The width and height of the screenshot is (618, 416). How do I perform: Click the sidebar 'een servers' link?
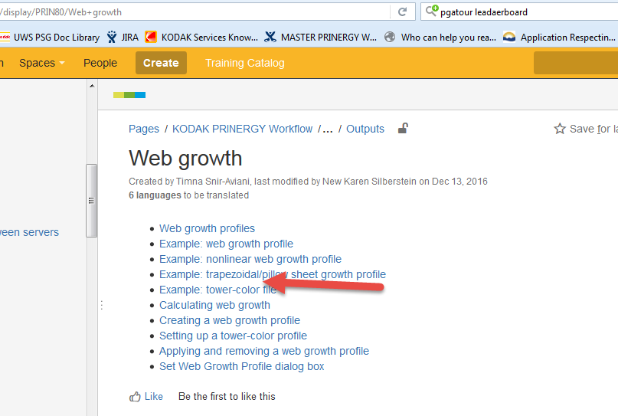[x=29, y=232]
